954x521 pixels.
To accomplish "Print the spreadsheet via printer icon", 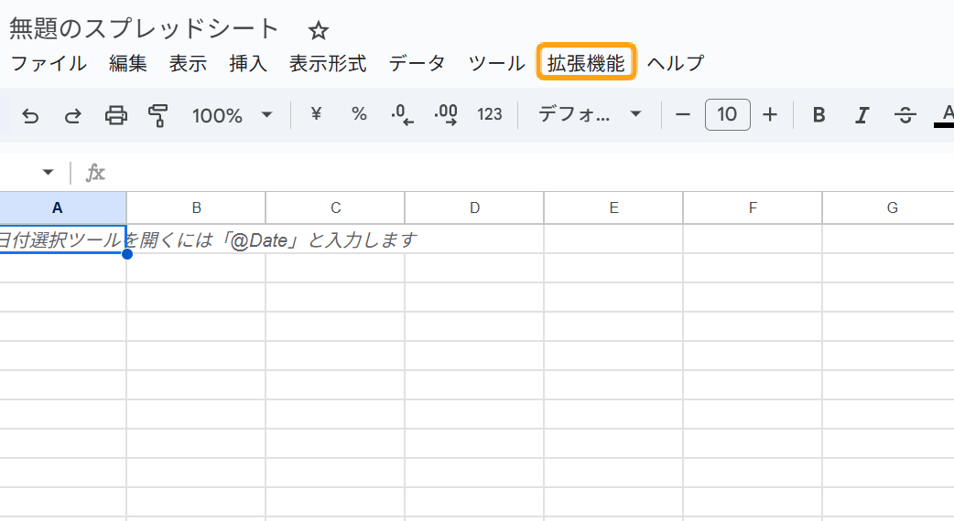I will [x=116, y=115].
